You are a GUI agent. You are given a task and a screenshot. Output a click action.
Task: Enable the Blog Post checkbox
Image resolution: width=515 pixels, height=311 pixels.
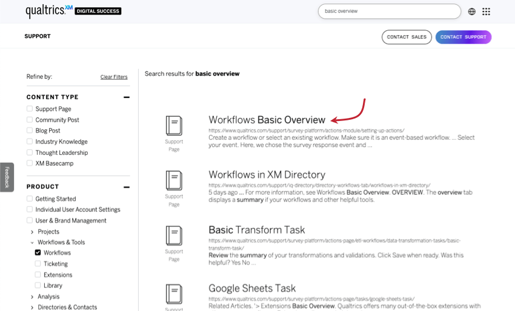30,131
